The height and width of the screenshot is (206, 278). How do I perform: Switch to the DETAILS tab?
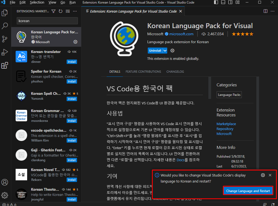click(115, 72)
